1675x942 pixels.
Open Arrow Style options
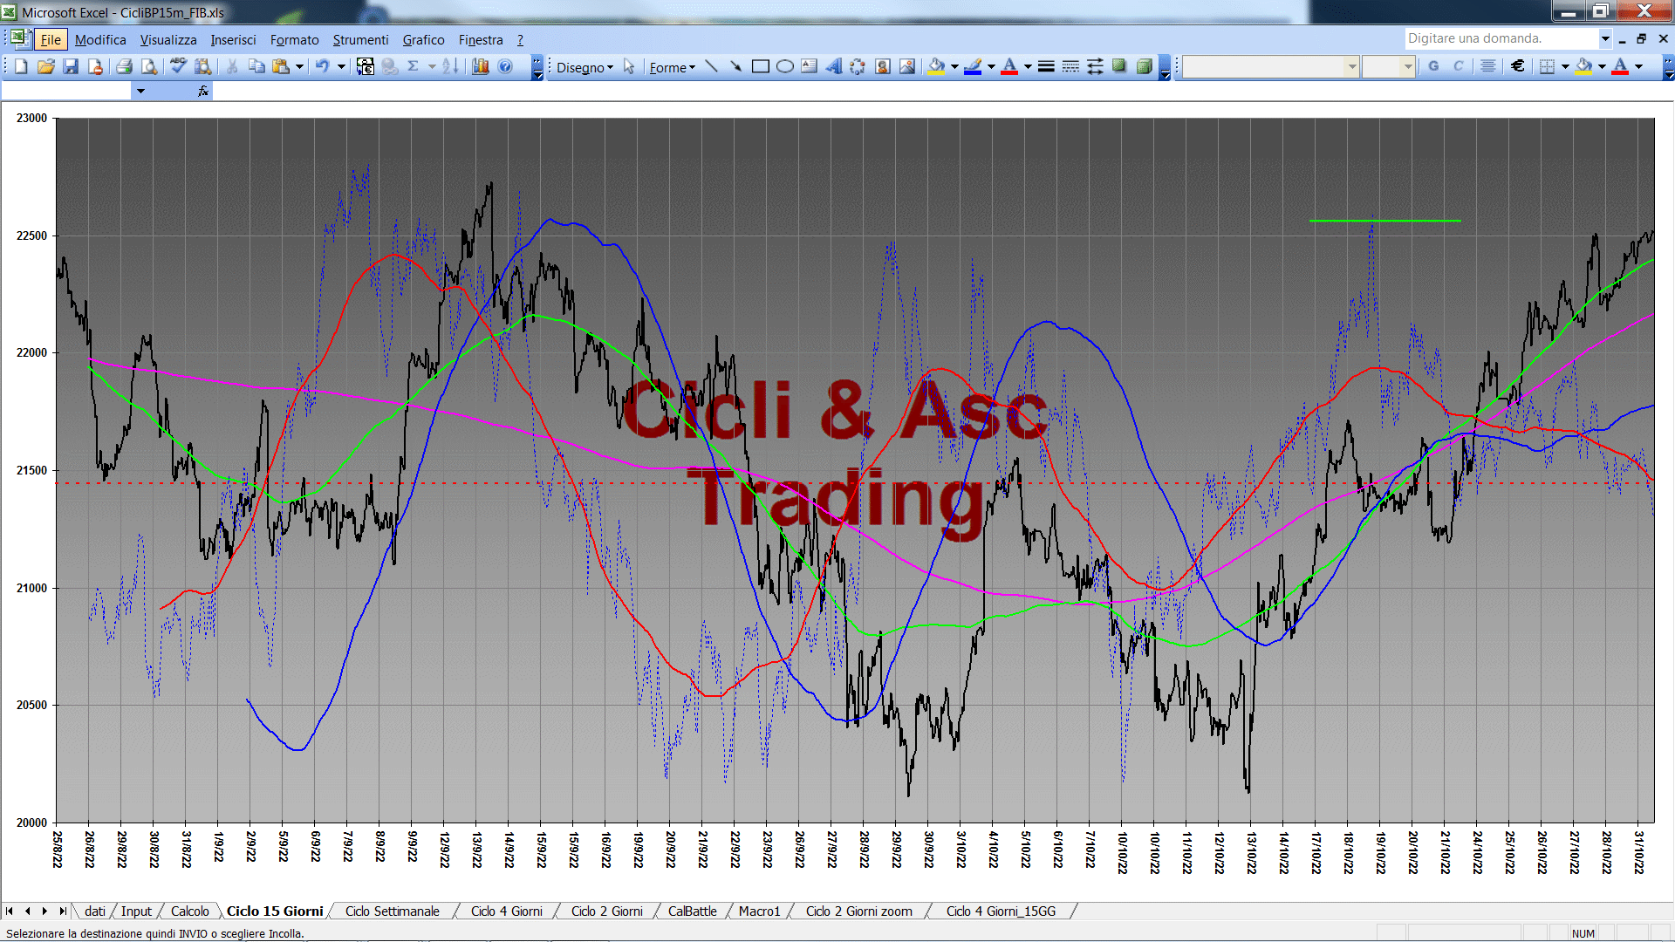pyautogui.click(x=1095, y=66)
